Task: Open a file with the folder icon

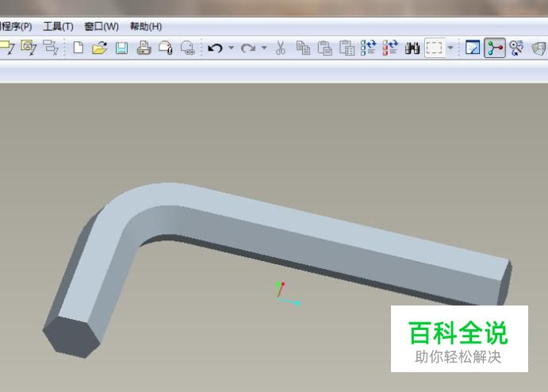Action: tap(99, 48)
